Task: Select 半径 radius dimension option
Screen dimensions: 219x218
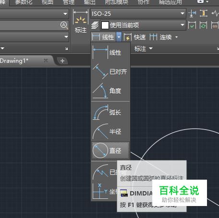Action: pos(110,131)
